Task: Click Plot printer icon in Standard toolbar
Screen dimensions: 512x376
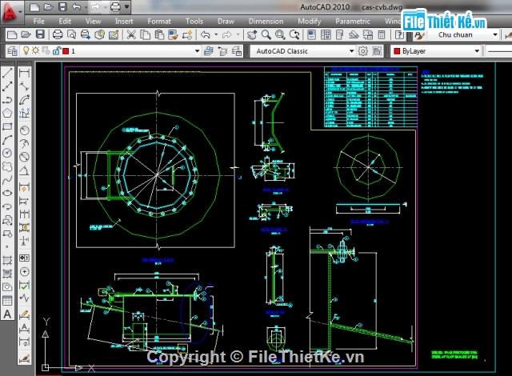Action: (58, 34)
